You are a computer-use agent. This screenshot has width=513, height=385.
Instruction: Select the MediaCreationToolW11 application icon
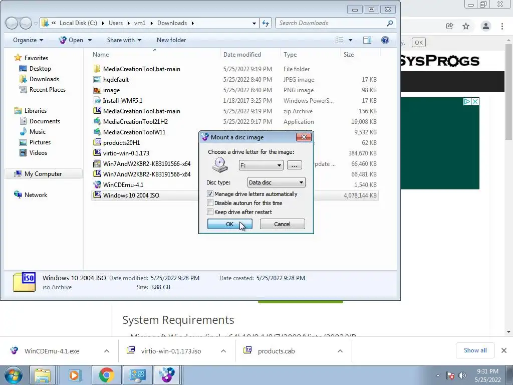point(97,132)
